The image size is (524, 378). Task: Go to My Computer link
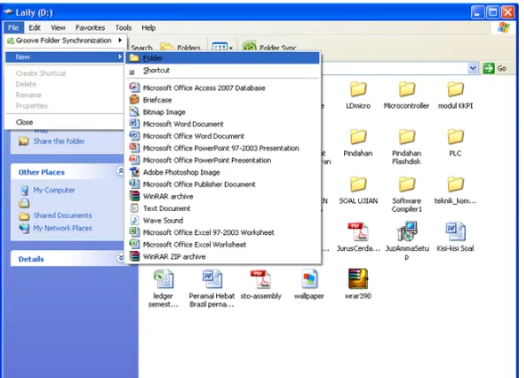pyautogui.click(x=54, y=190)
